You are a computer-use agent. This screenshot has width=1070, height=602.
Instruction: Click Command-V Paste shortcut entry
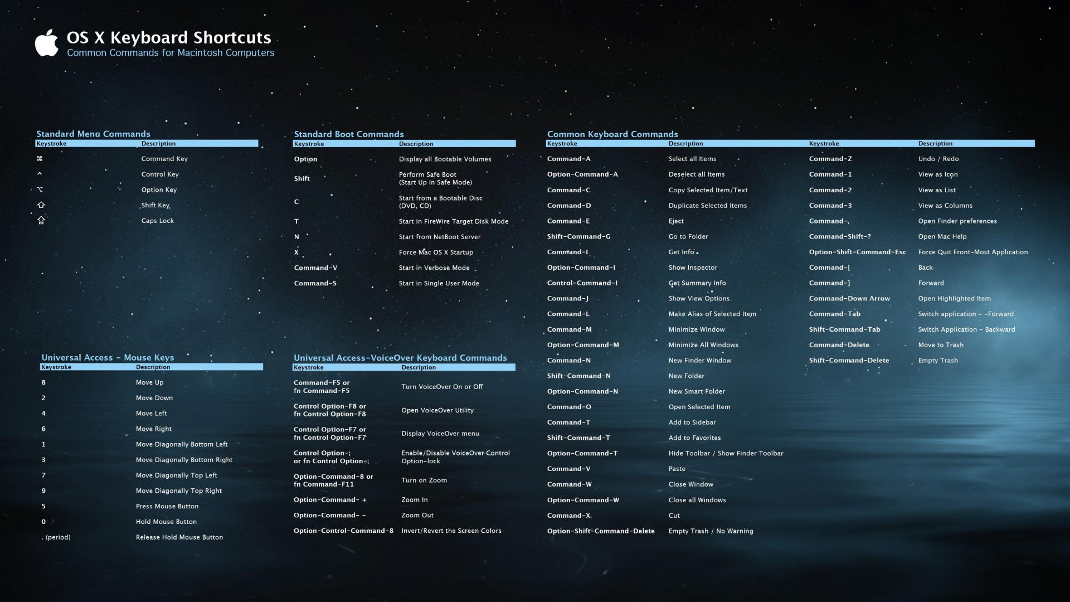click(570, 469)
